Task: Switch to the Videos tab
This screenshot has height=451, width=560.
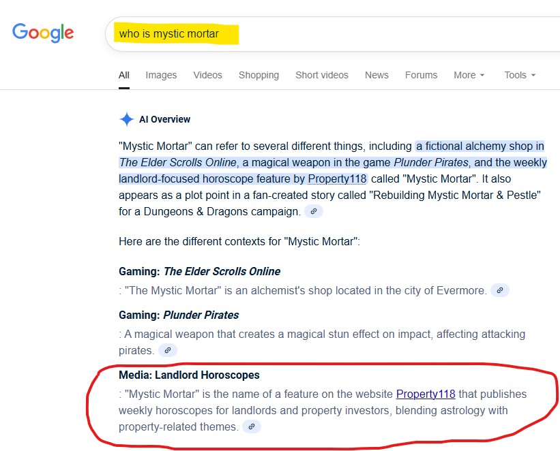Action: click(207, 75)
